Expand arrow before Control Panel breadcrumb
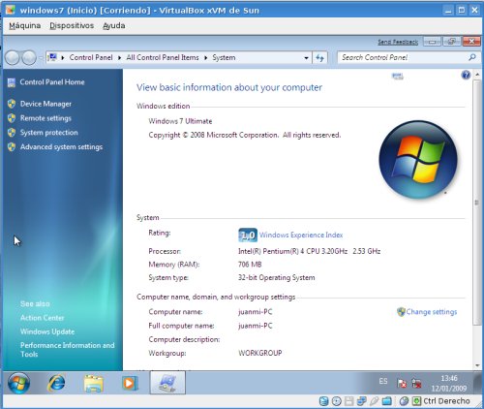This screenshot has width=484, height=409. pos(63,58)
